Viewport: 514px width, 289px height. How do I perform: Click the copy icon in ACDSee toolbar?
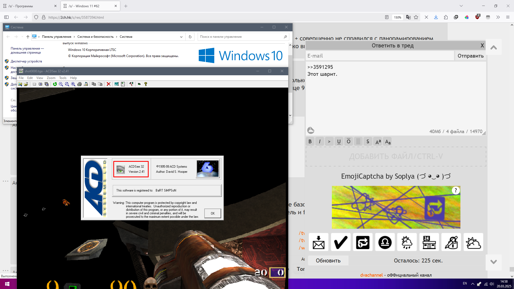(94, 84)
